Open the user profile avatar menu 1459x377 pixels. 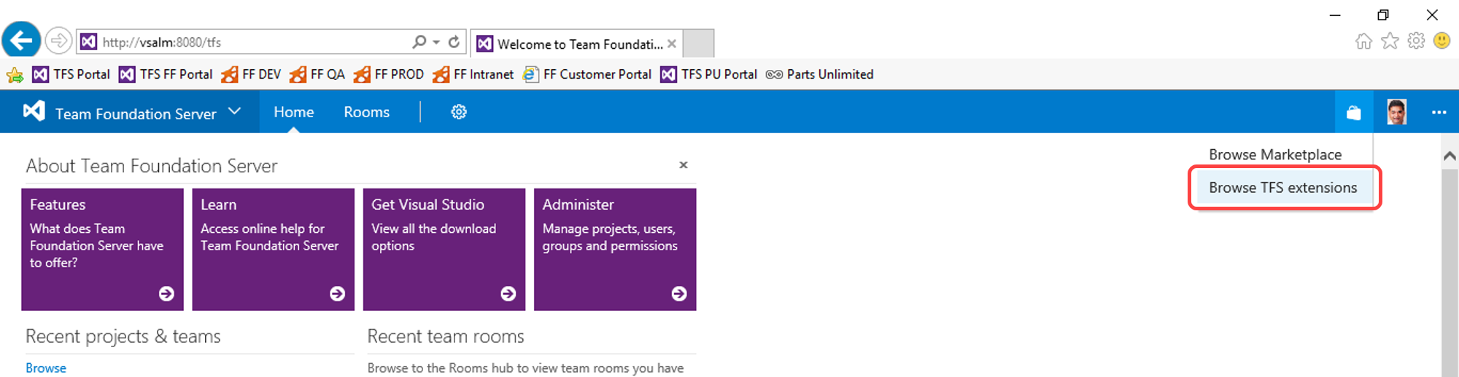click(x=1397, y=112)
